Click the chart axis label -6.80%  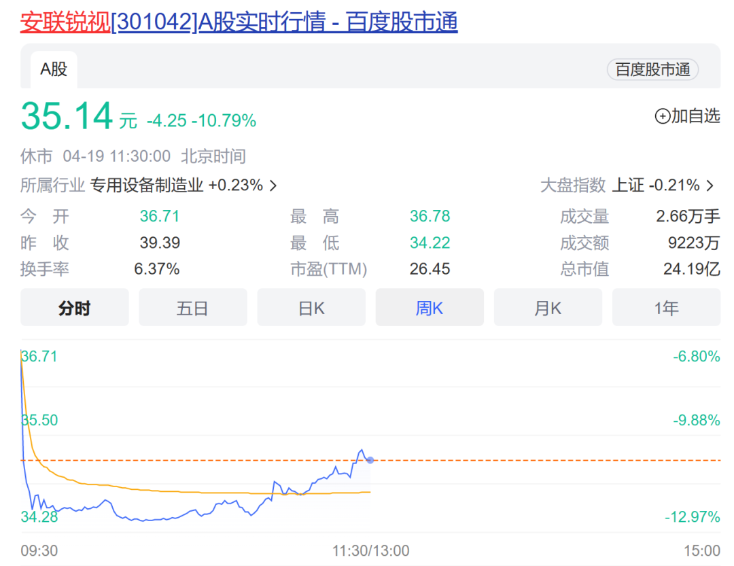(697, 356)
